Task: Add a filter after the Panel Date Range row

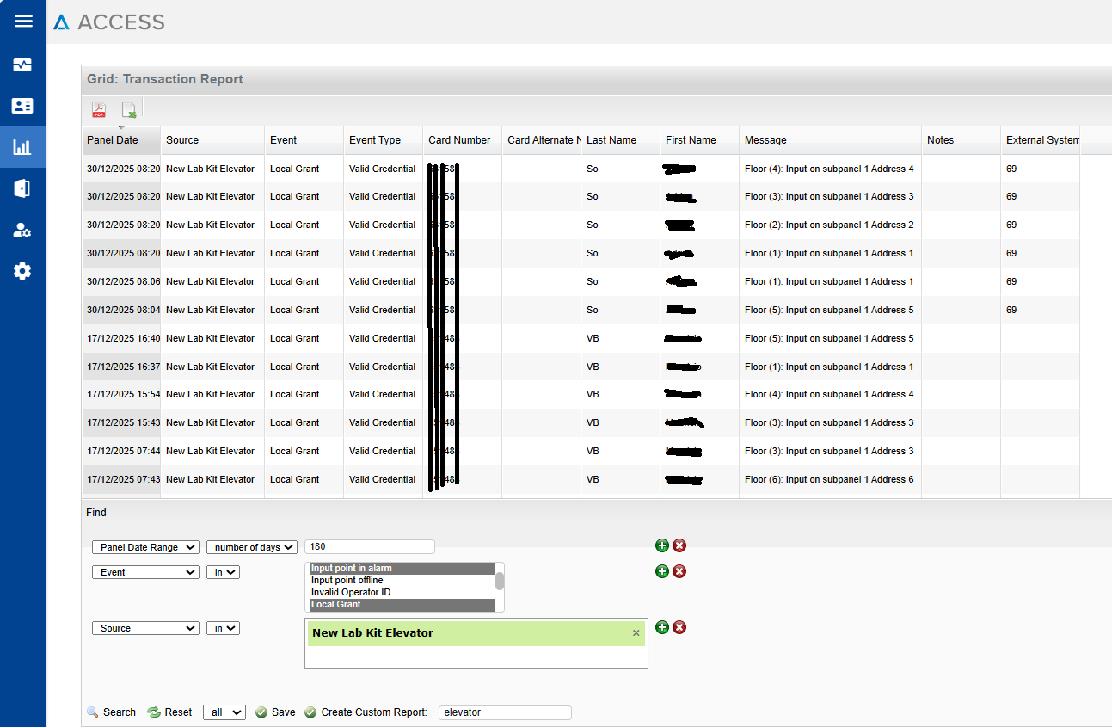Action: click(661, 545)
